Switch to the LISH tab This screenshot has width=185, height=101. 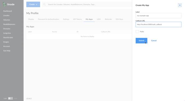(x=99, y=19)
